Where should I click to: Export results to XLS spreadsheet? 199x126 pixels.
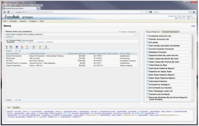(11, 47)
